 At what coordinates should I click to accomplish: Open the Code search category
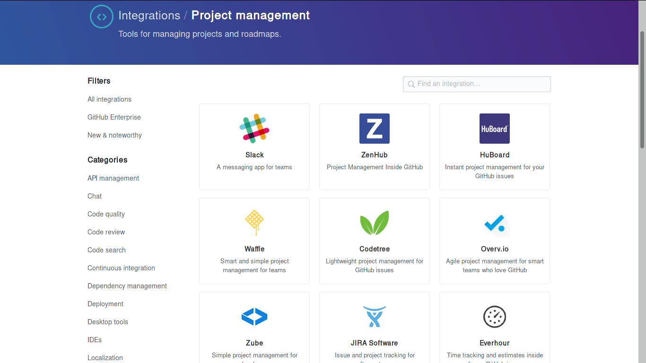106,250
